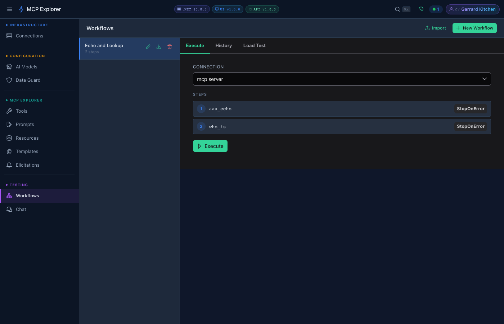
Task: Click the MCP Explorer lightning bolt logo
Action: pos(22,9)
